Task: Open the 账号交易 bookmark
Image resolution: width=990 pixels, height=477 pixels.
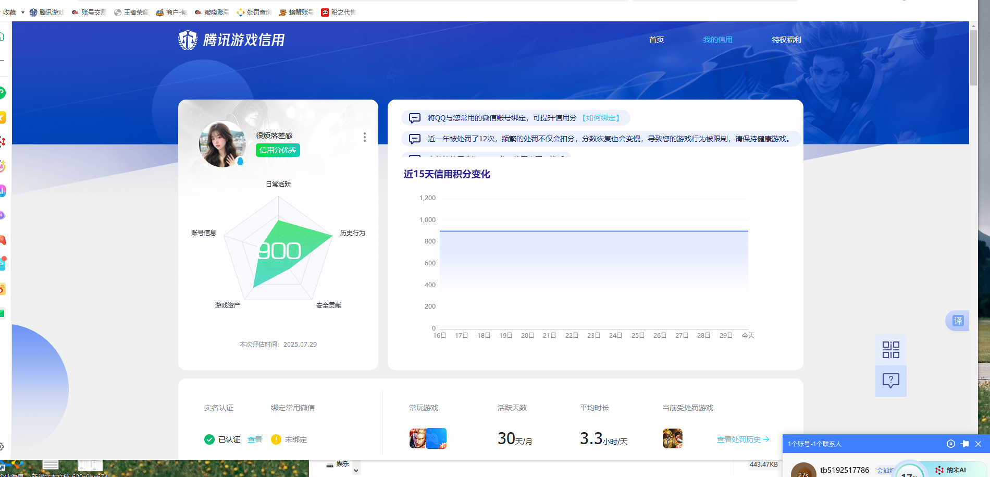Action: click(89, 13)
